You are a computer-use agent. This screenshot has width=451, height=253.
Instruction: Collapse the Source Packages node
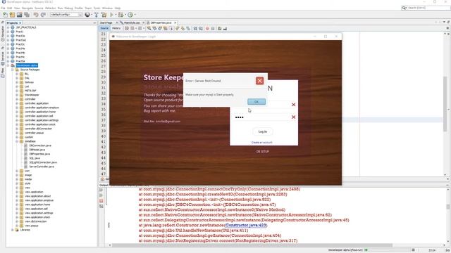tap(13, 70)
